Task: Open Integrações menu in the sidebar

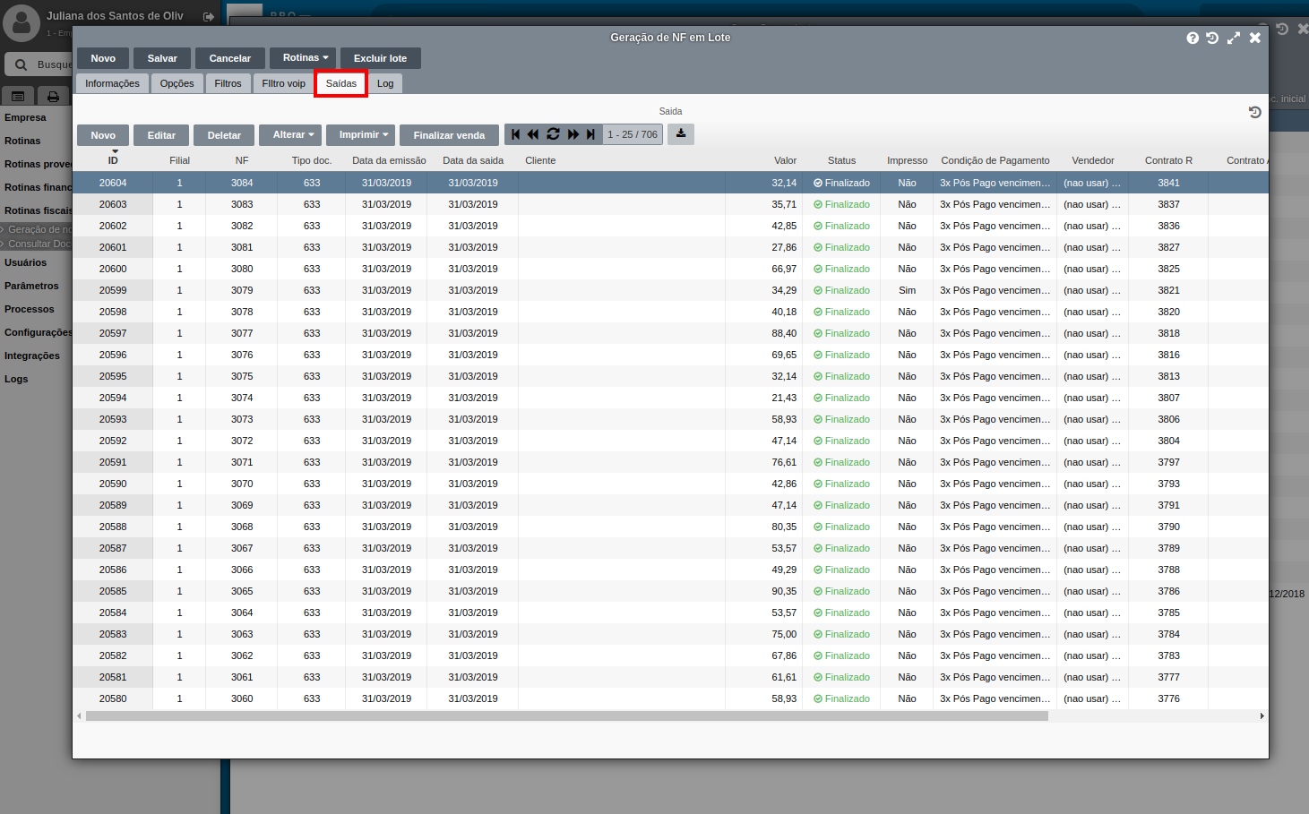Action: click(32, 356)
